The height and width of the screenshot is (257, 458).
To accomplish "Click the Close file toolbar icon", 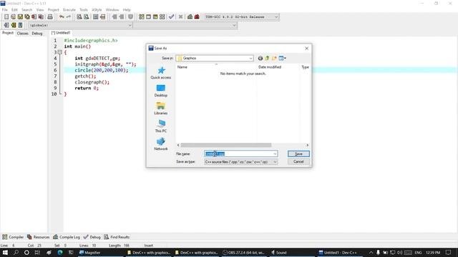I will pos(34,17).
